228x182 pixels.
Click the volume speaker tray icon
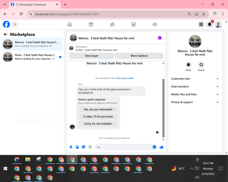pyautogui.click(x=197, y=177)
